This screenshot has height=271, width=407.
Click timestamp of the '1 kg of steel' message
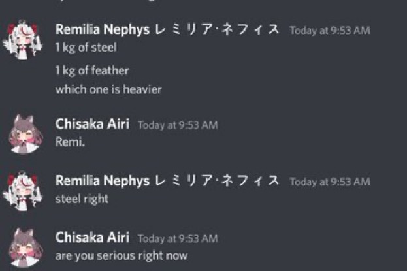coord(330,31)
